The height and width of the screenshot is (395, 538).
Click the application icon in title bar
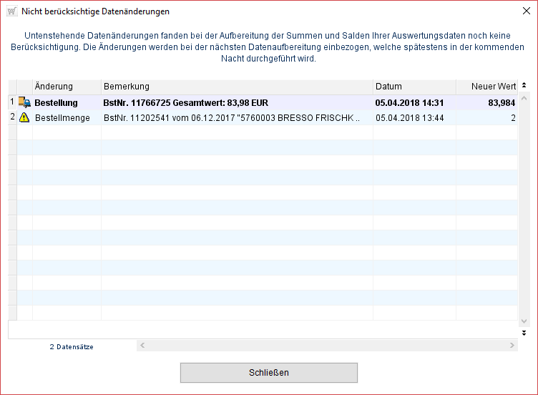11,11
